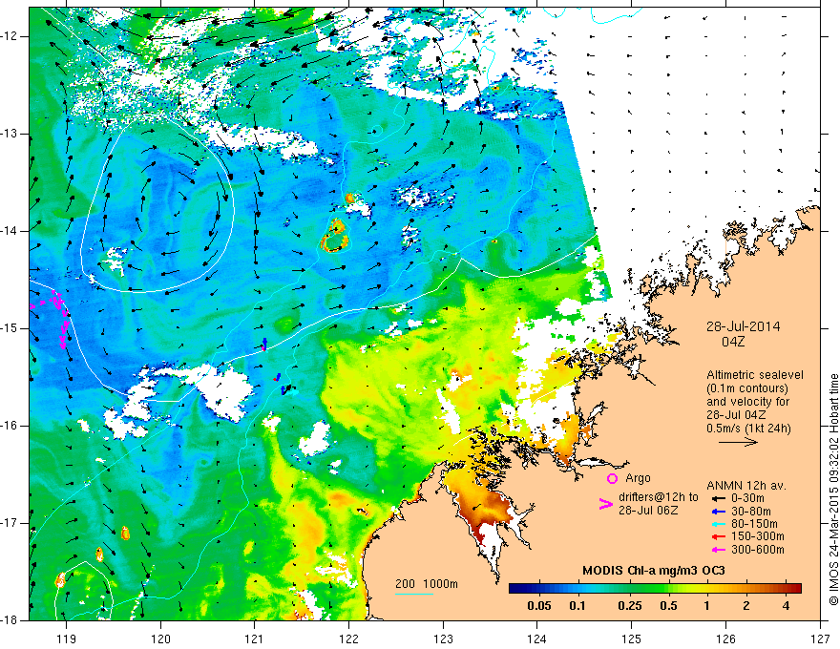840x649 pixels.
Task: Click the blue 30-80m arrow legend icon
Action: 718,512
